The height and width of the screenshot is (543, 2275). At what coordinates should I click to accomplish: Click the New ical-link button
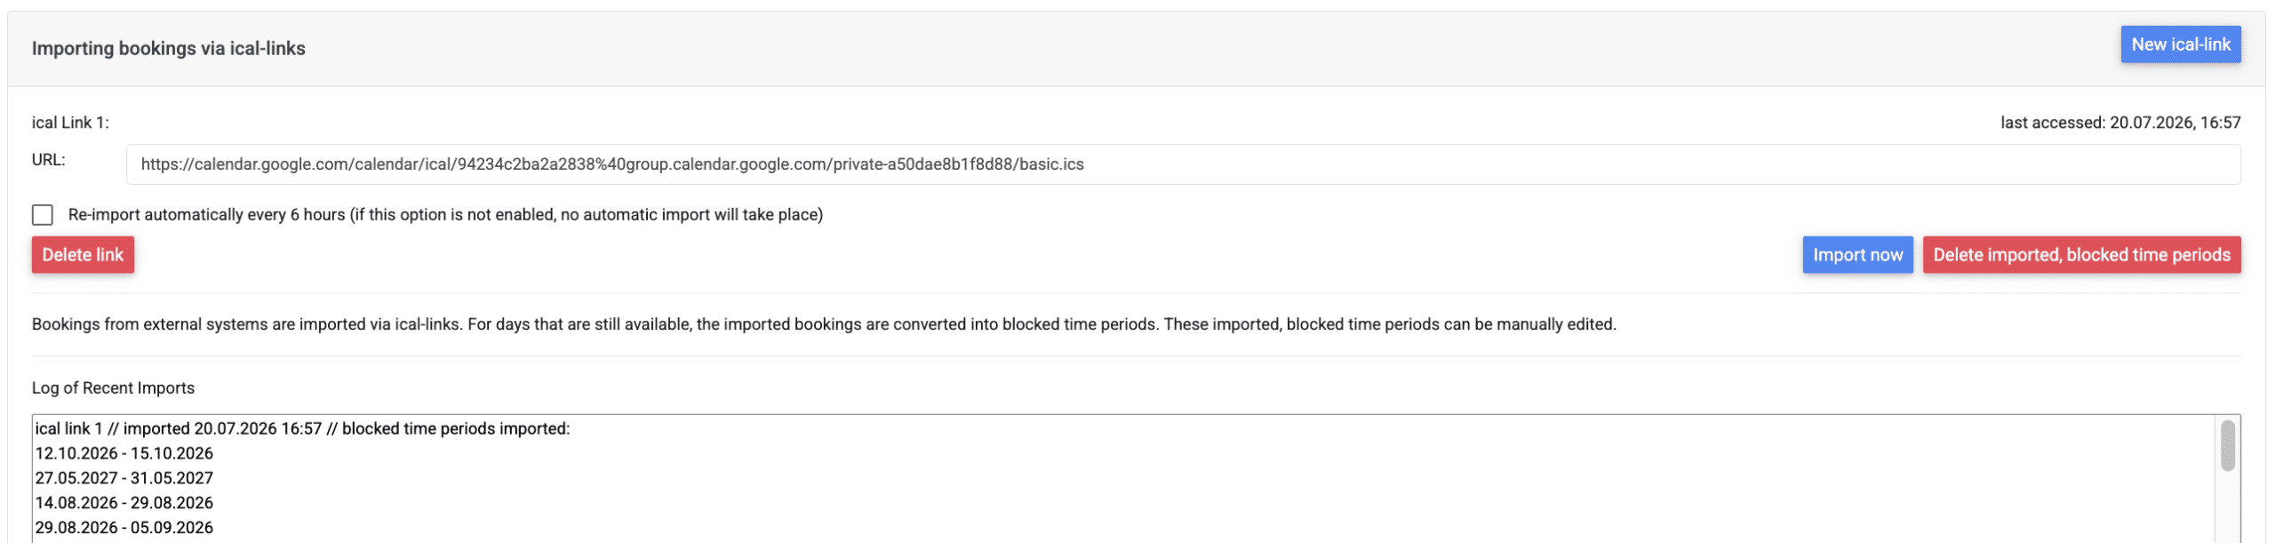[2180, 44]
